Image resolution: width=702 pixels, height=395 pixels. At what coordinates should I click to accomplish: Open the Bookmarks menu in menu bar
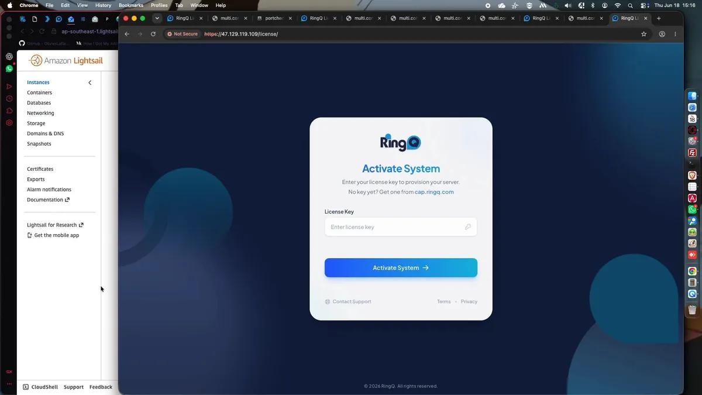(x=131, y=5)
